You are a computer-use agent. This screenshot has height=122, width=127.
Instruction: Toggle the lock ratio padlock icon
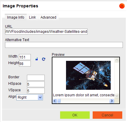[37, 59]
